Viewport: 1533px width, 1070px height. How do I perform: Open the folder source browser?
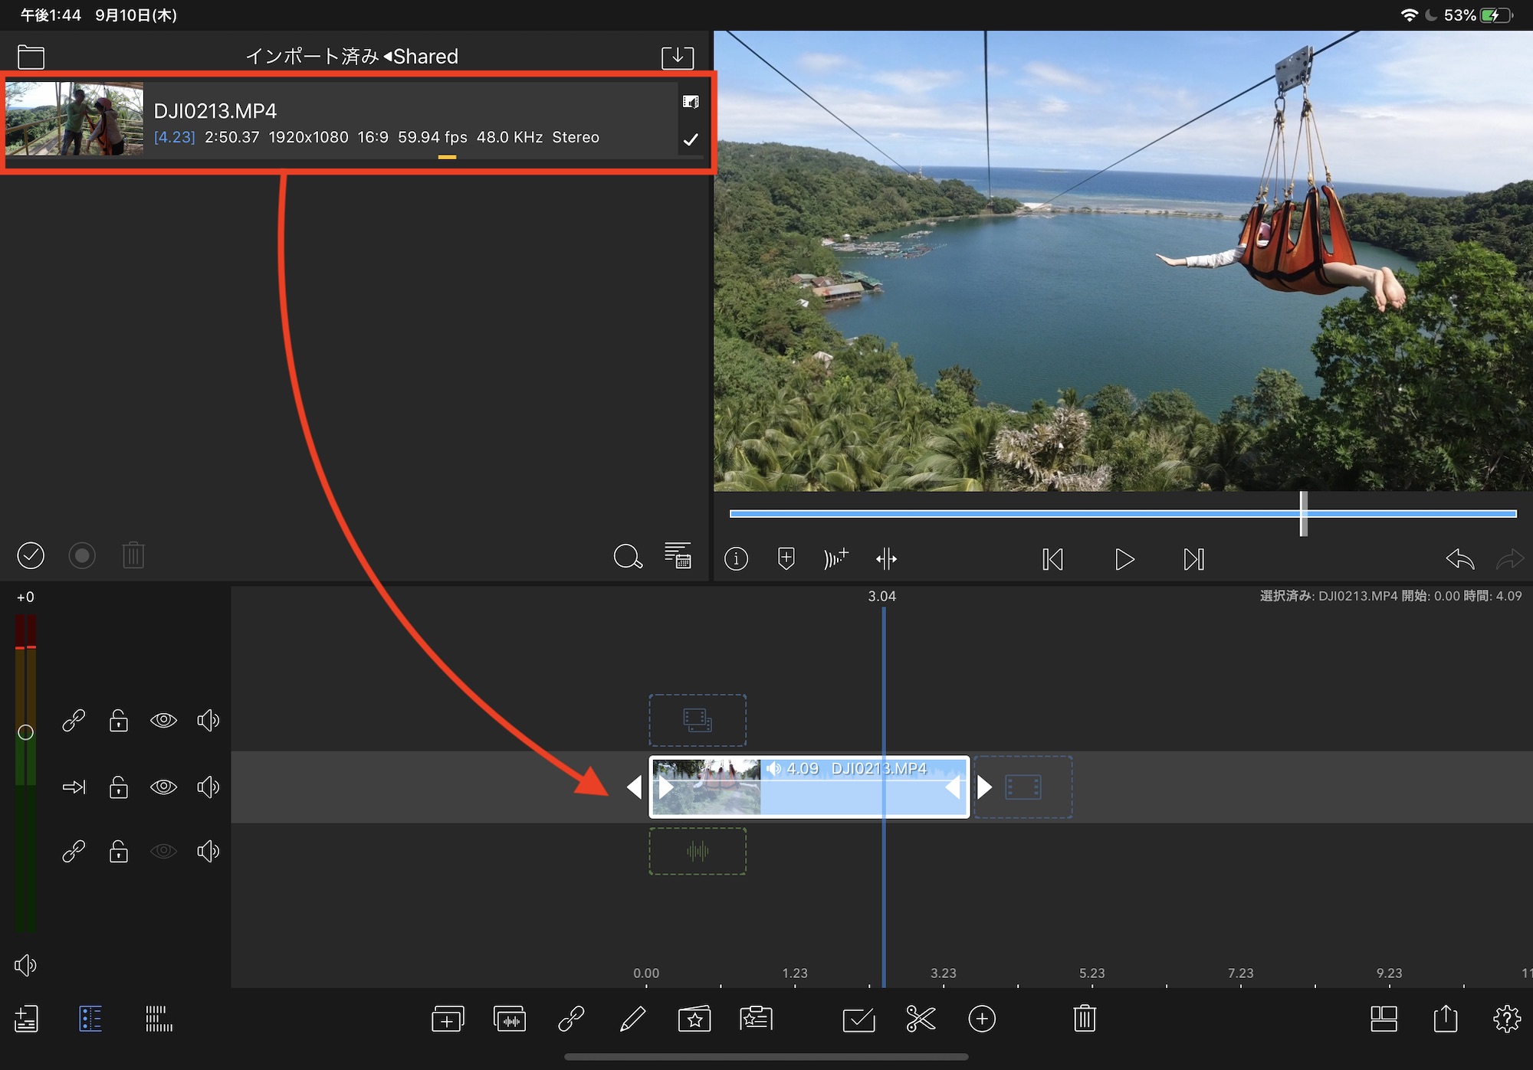(x=31, y=57)
